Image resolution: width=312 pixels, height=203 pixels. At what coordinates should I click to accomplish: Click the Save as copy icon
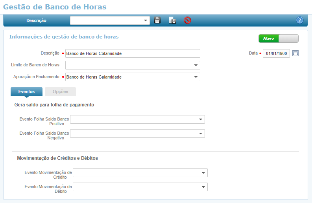172,20
